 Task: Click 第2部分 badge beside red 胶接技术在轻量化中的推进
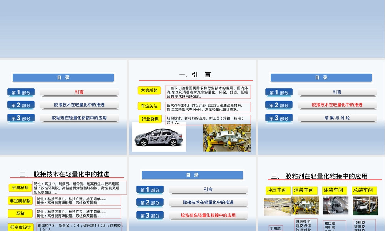coord(279,105)
